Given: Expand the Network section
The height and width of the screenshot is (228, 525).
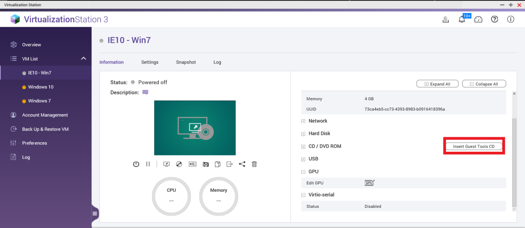Looking at the screenshot, I should pos(303,121).
